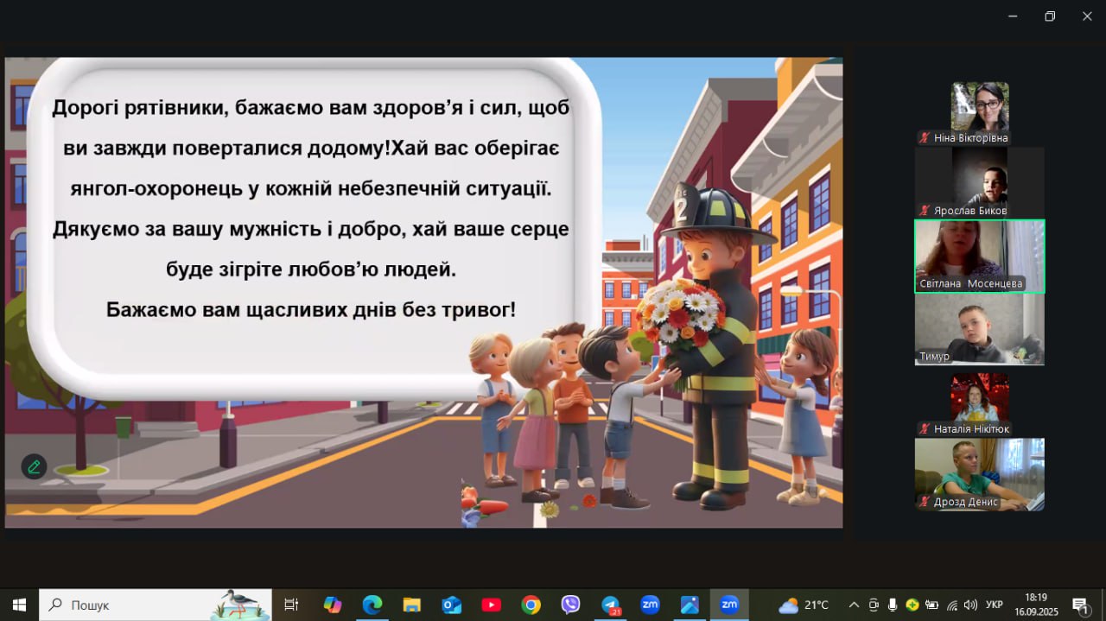Expand the hidden system tray icons chevron
The image size is (1106, 621).
pyautogui.click(x=854, y=605)
